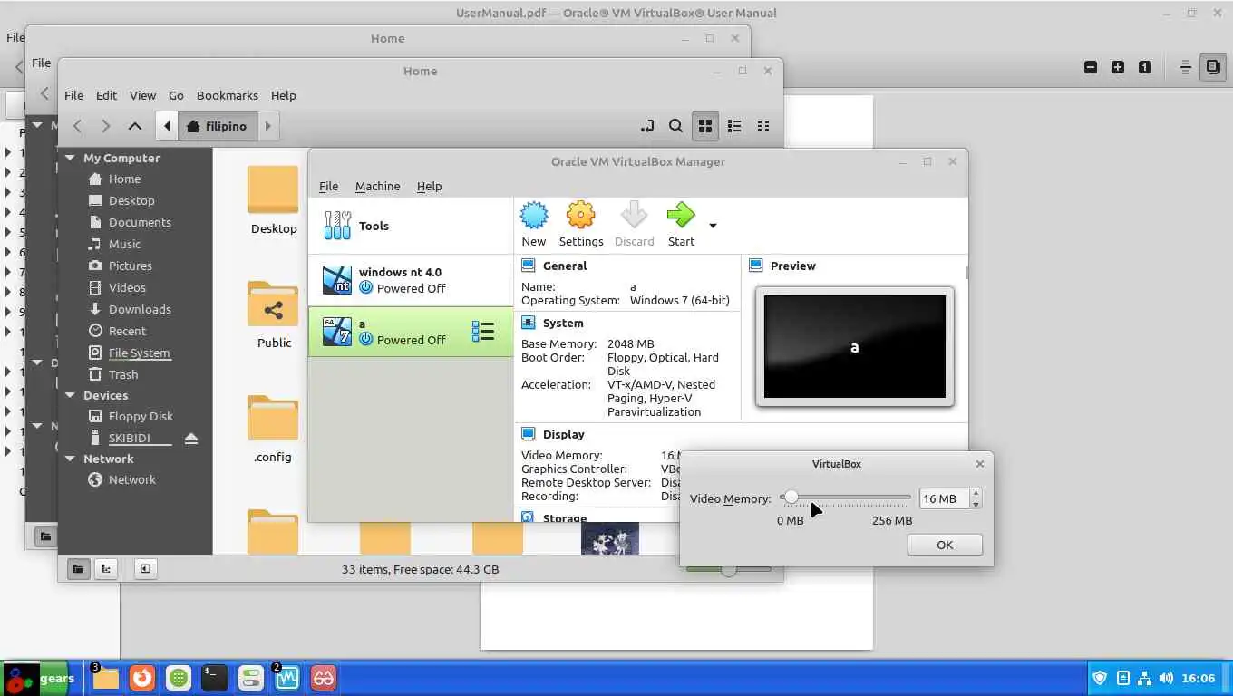The image size is (1233, 696).
Task: Click the System section heading
Action: (x=563, y=323)
